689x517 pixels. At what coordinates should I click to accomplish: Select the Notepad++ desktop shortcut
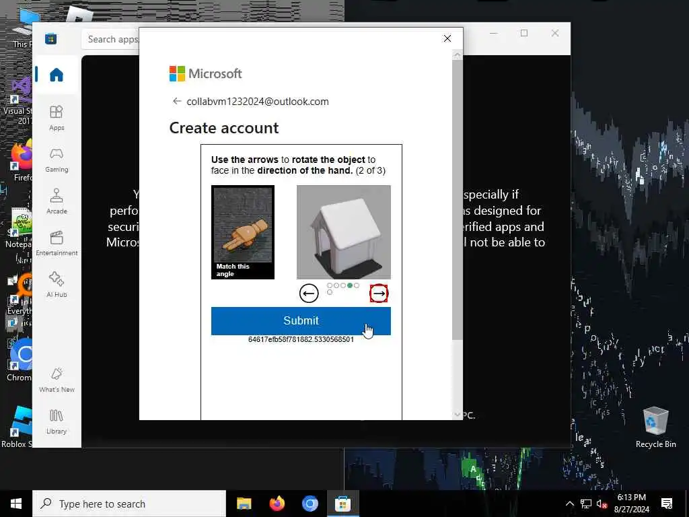18,228
